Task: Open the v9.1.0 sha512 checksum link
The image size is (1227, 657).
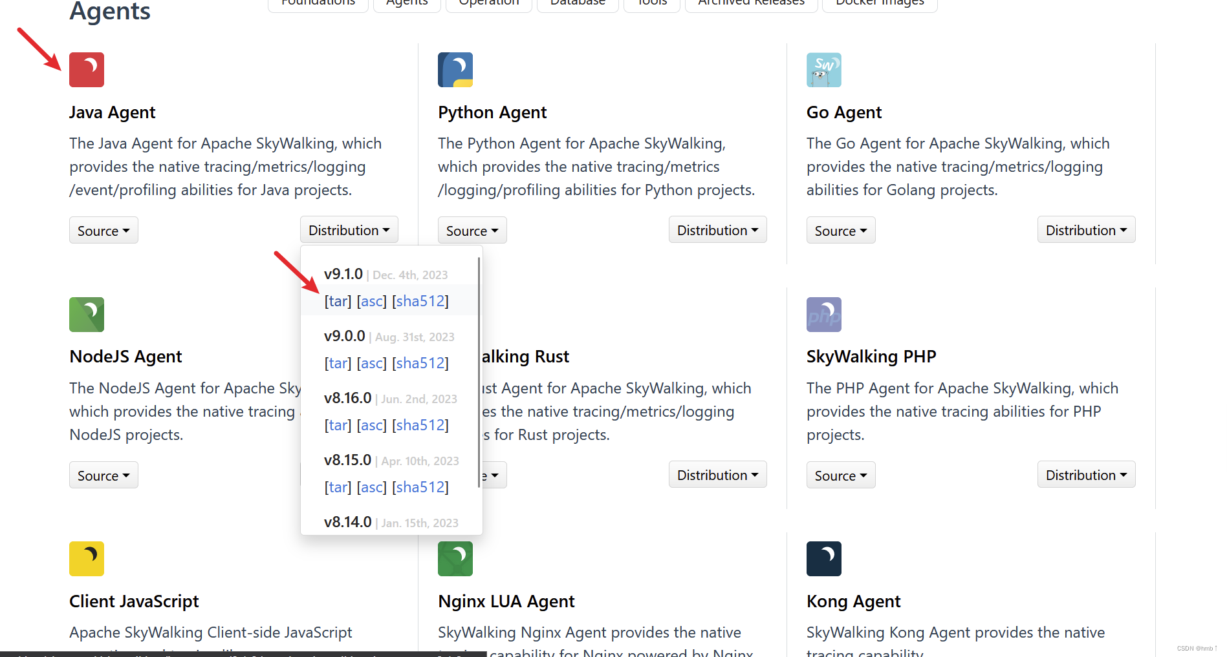Action: [x=420, y=301]
